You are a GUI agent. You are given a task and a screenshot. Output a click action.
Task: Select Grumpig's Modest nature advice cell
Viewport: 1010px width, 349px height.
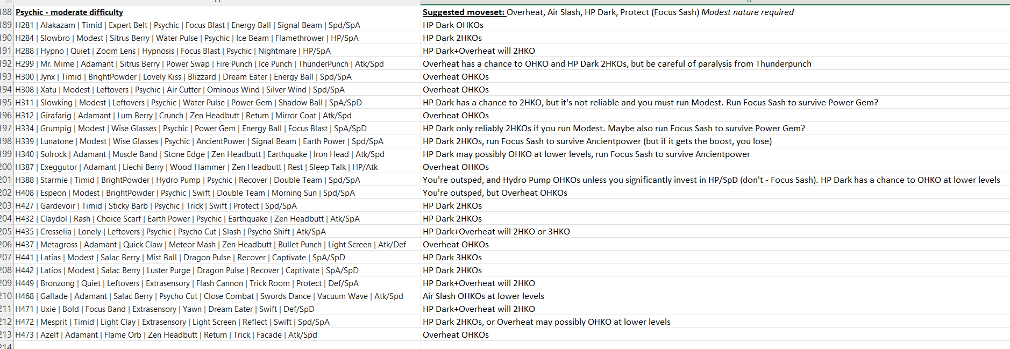(x=715, y=128)
